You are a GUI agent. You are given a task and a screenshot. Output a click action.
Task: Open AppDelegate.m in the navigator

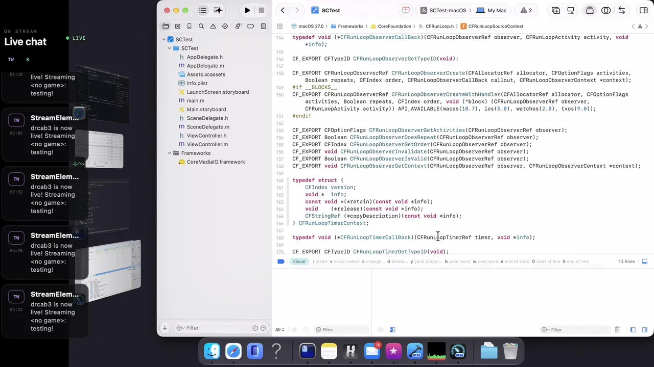tap(205, 66)
